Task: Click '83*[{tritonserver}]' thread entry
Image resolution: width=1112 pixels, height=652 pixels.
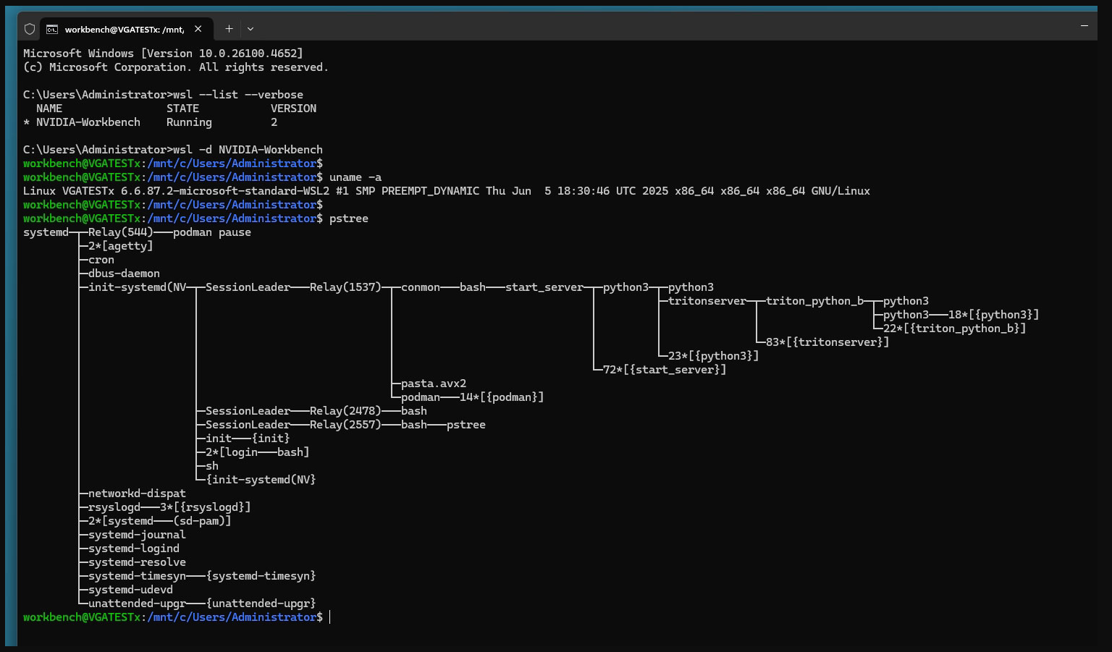Action: (827, 342)
